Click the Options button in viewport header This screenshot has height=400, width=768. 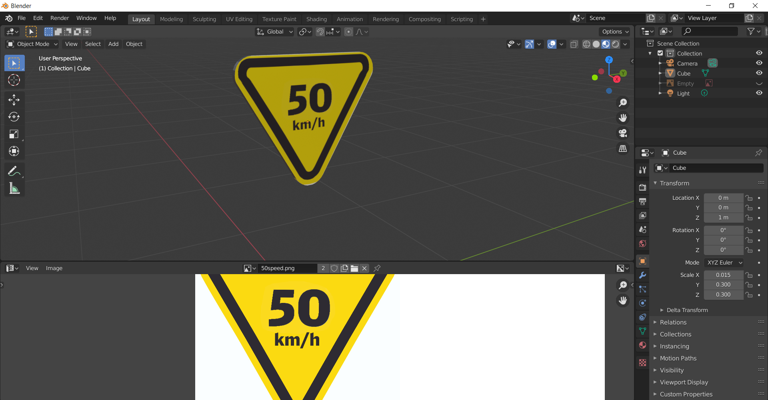coord(615,32)
